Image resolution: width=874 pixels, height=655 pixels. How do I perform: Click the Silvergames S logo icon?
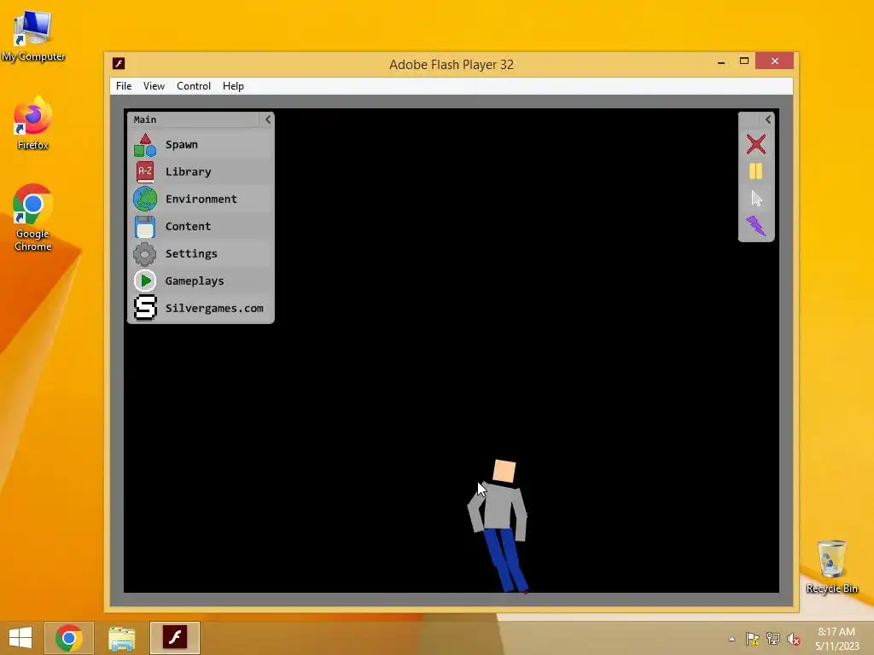[145, 308]
